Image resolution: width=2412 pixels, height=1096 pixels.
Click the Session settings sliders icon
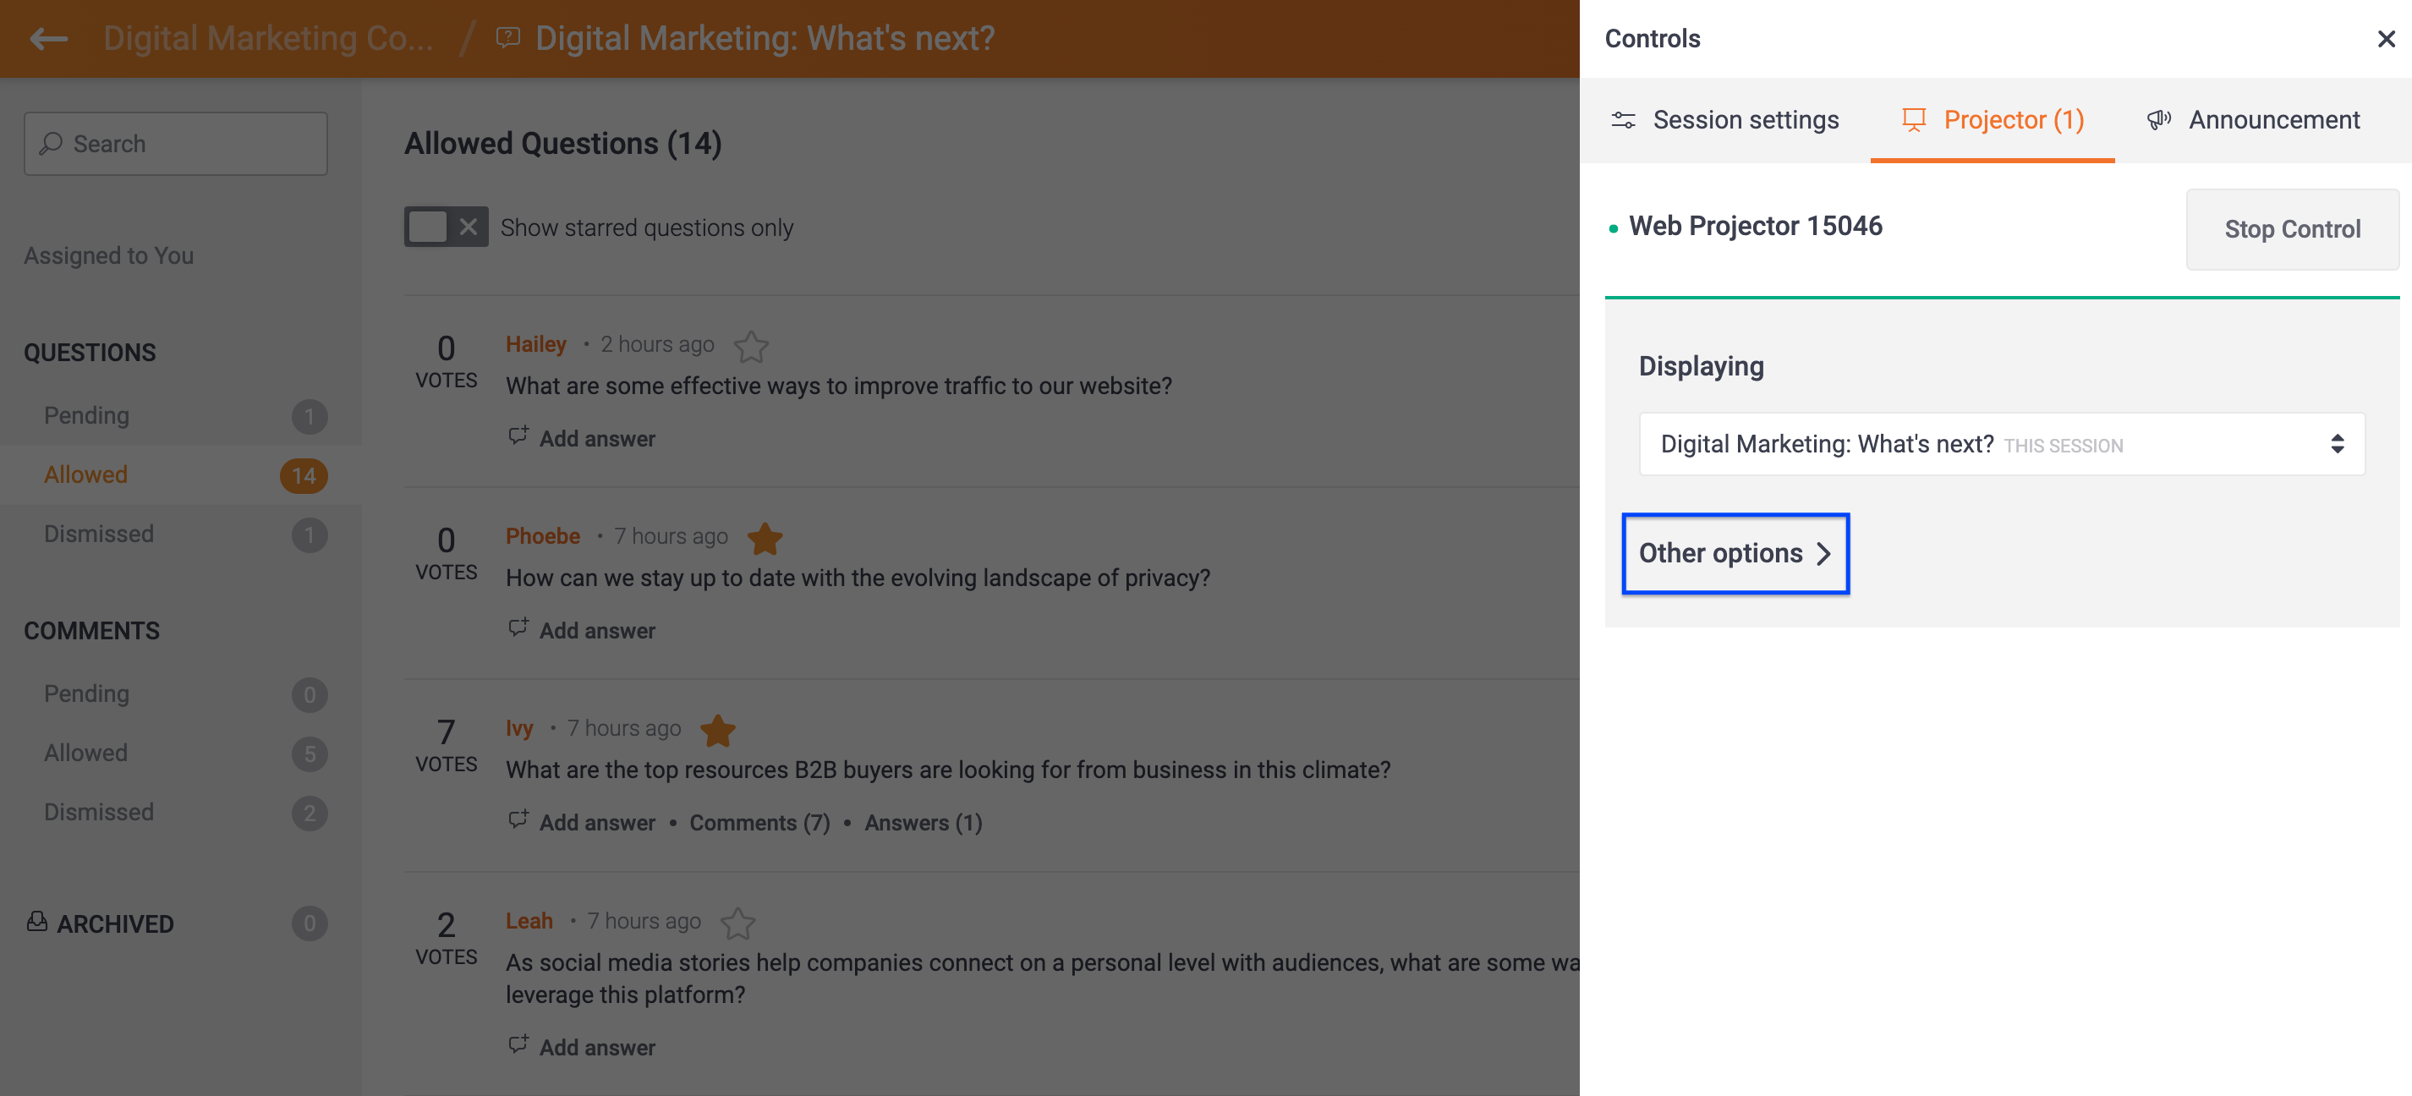(1623, 121)
